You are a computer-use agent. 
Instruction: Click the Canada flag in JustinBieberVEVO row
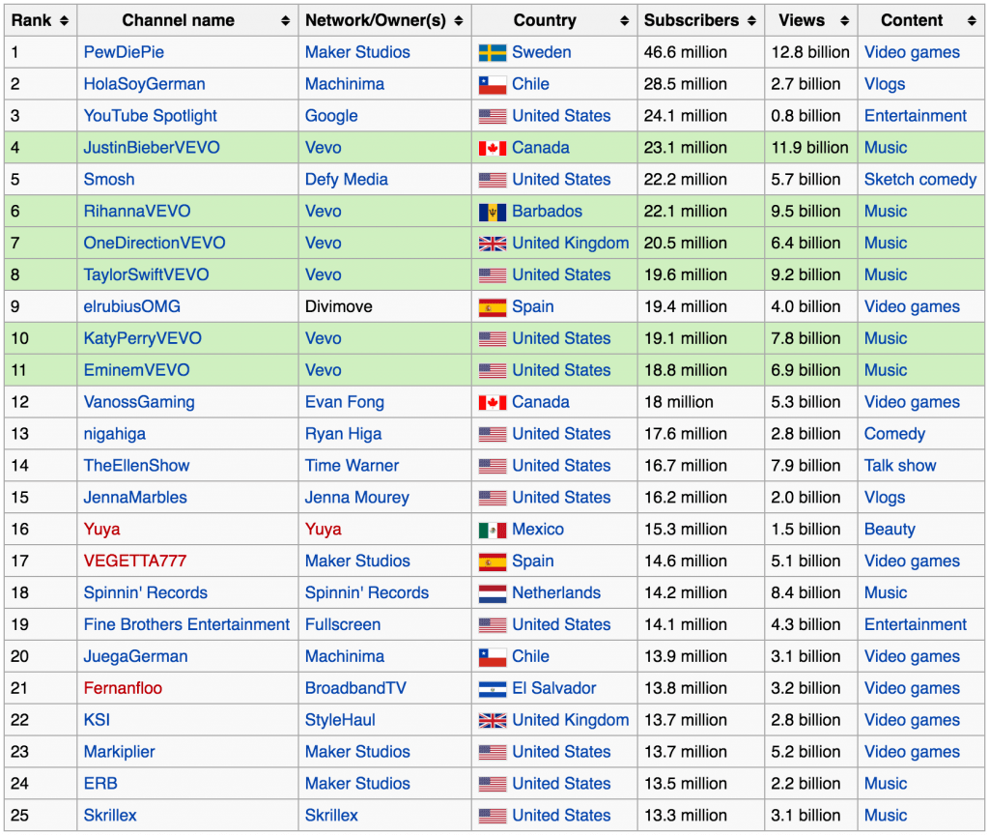click(x=492, y=148)
